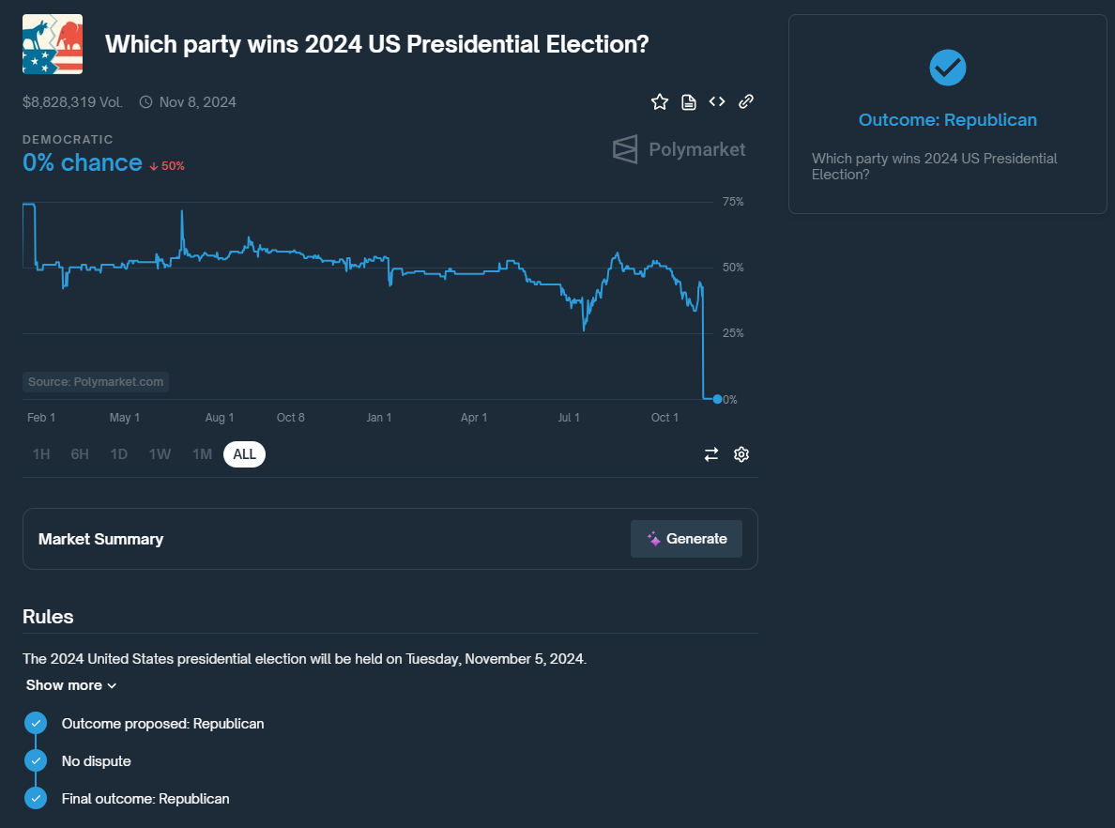Screen dimensions: 1115x828
Task: Expand rules with Show more
Action: pyautogui.click(x=71, y=685)
